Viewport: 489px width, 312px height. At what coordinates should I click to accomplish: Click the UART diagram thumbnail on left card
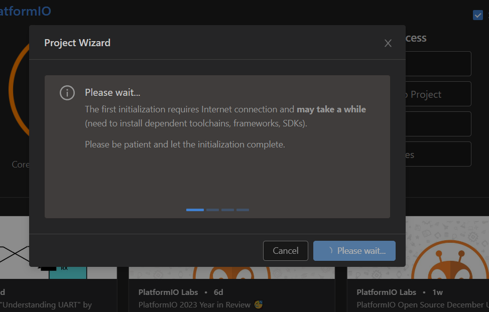[58, 272]
